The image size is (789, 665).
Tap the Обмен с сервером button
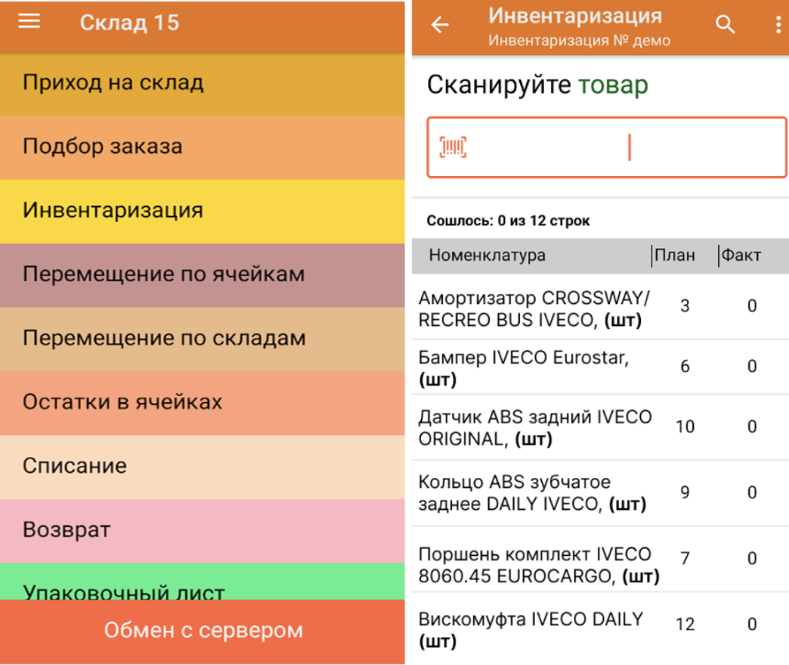(x=202, y=631)
